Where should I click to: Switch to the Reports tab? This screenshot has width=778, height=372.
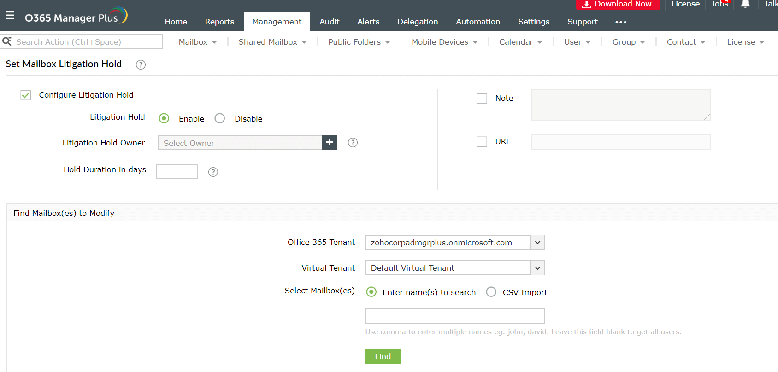point(219,22)
